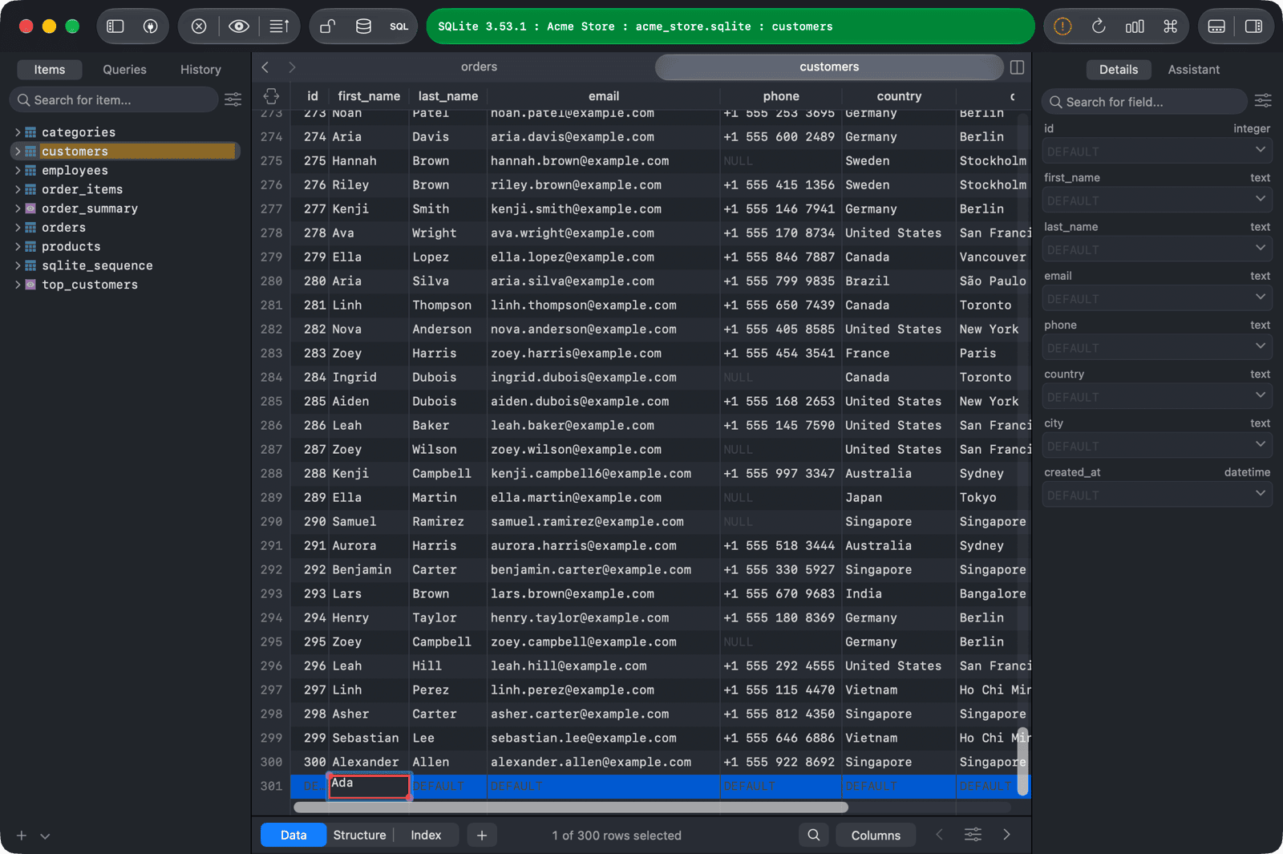
Task: Click the connection plug icon in toolbar
Action: click(150, 26)
